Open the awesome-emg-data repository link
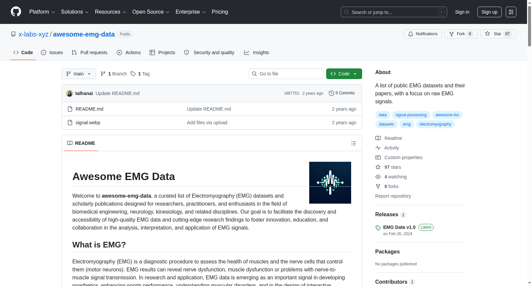Viewport: 532px width, 286px height. click(84, 34)
